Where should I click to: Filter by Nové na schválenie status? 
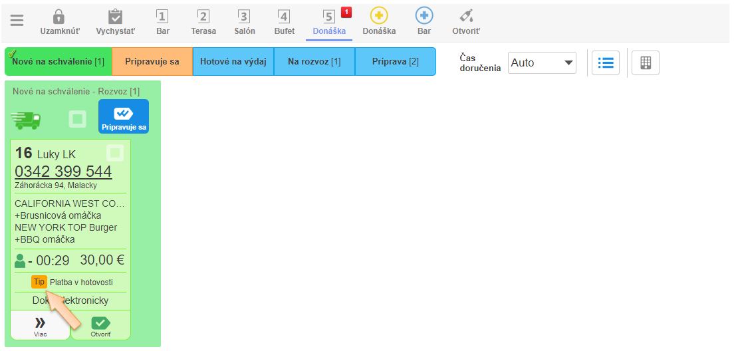[x=59, y=62]
